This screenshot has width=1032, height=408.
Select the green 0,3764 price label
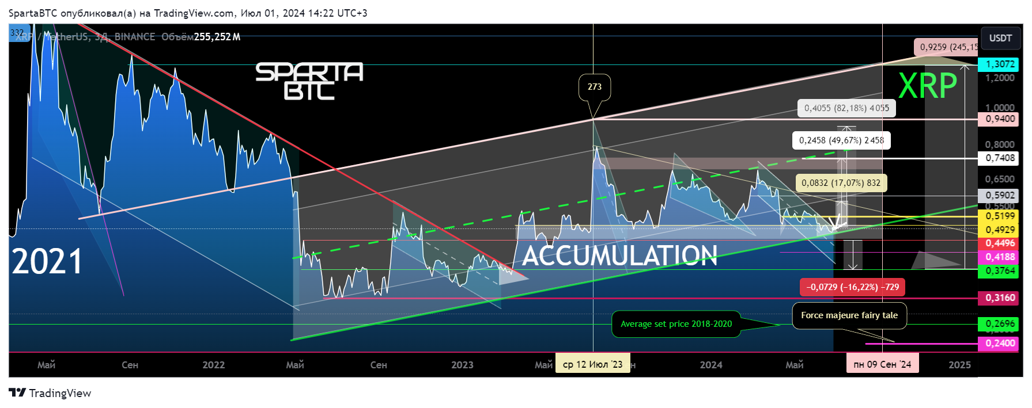pyautogui.click(x=999, y=271)
